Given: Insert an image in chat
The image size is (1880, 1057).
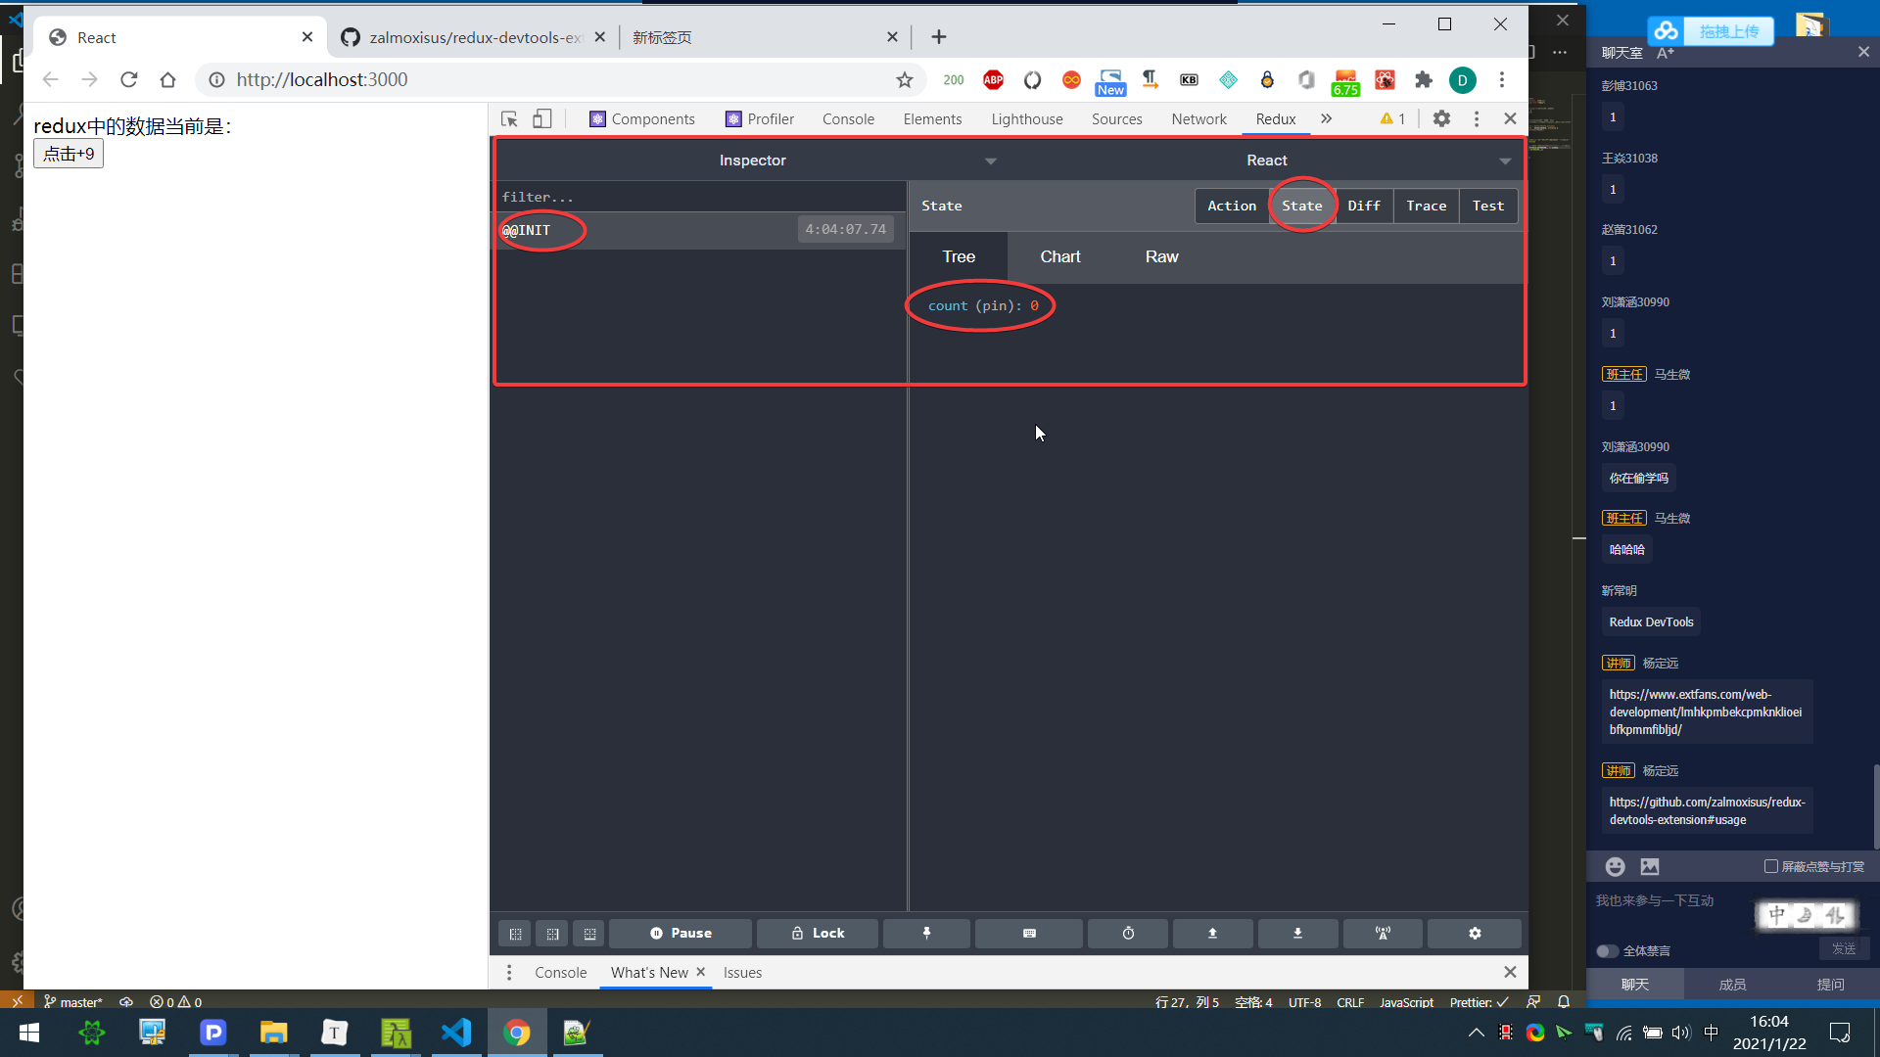Looking at the screenshot, I should 1650,866.
